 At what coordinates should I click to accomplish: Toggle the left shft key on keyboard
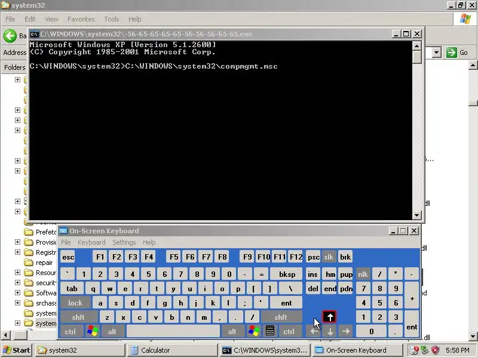click(x=79, y=317)
